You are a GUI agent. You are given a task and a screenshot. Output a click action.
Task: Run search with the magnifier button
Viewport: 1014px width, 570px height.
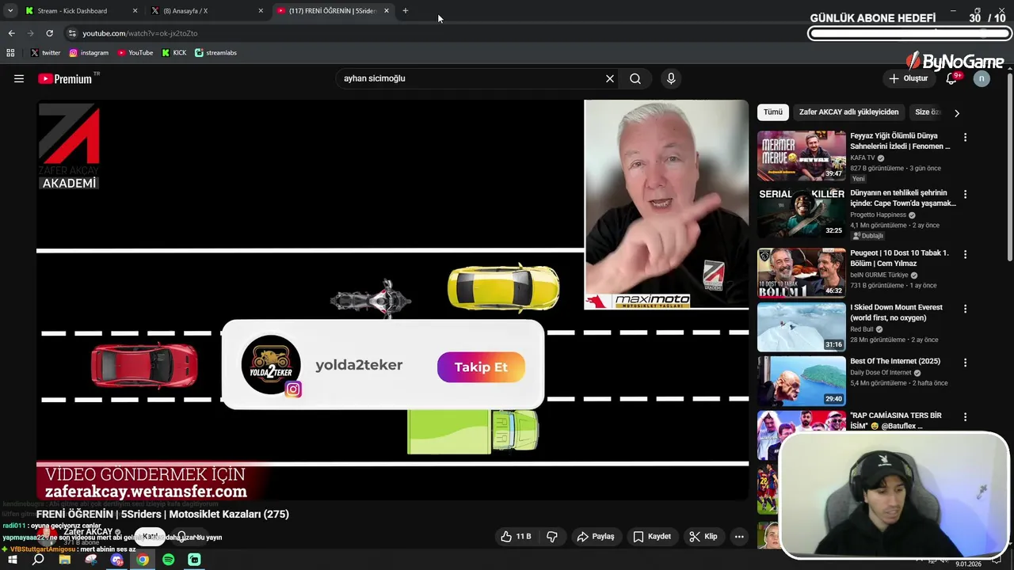635,78
